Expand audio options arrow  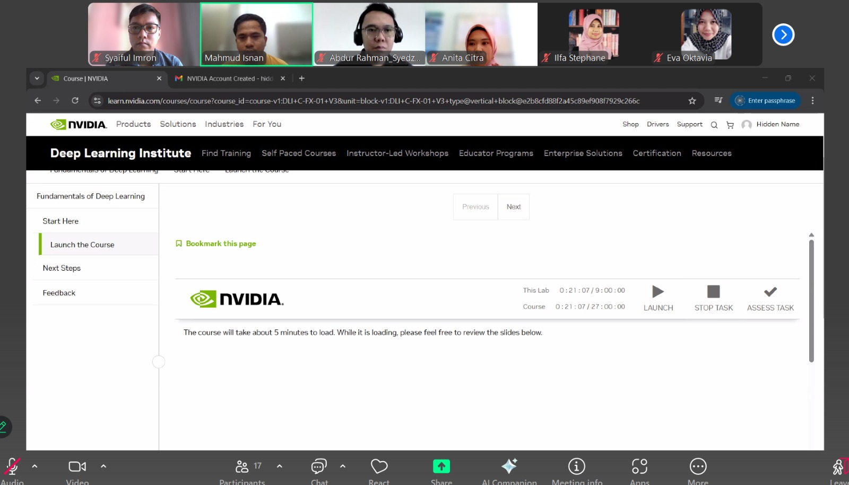(34, 466)
